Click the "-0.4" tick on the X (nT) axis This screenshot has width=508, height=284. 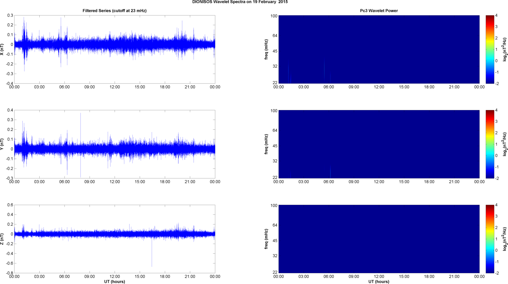pyautogui.click(x=9, y=83)
